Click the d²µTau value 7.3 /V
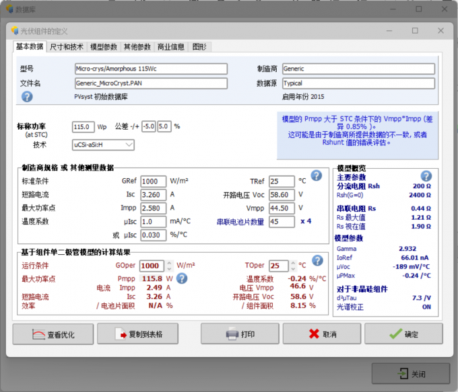Screen dimensions: 458x392 pos(422,298)
